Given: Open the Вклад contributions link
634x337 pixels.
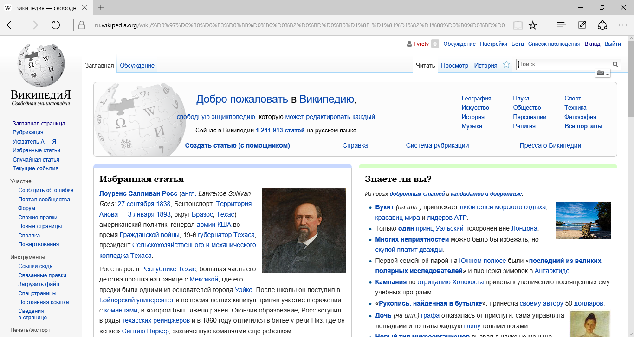Looking at the screenshot, I should [x=592, y=44].
